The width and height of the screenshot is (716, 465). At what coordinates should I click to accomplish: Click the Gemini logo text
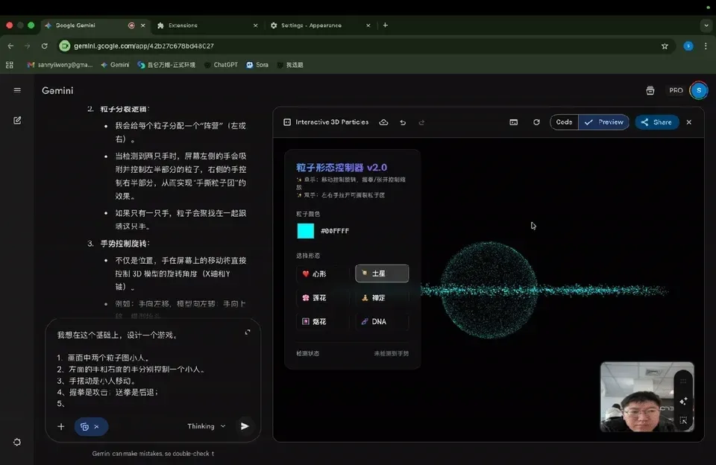tap(57, 90)
